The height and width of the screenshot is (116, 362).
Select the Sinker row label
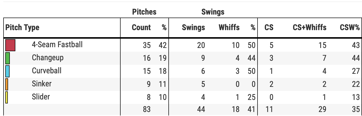point(42,84)
